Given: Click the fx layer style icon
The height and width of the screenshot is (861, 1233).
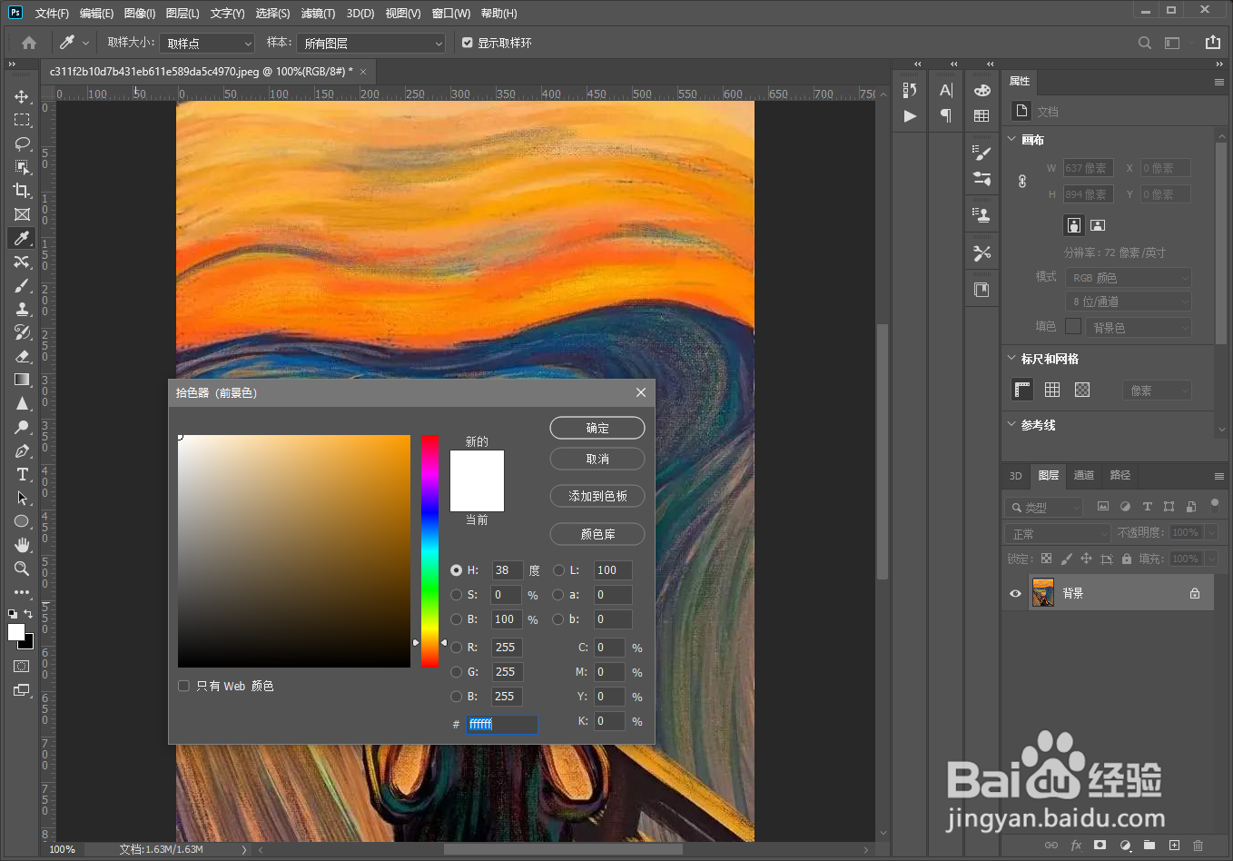Looking at the screenshot, I should click(x=1076, y=846).
